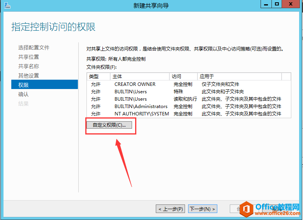Click the wizard icon in the title bar
The width and height of the screenshot is (303, 220).
[7, 5]
